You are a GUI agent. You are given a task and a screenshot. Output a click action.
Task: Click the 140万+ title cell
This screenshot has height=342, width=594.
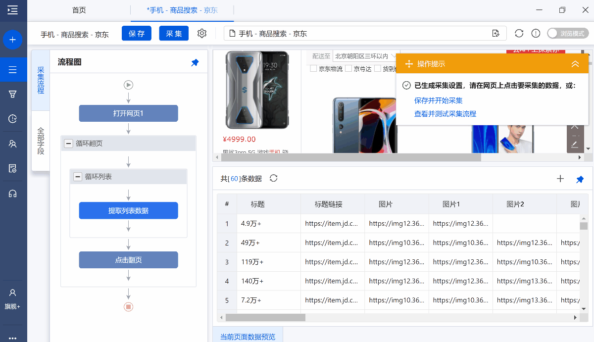(x=269, y=281)
